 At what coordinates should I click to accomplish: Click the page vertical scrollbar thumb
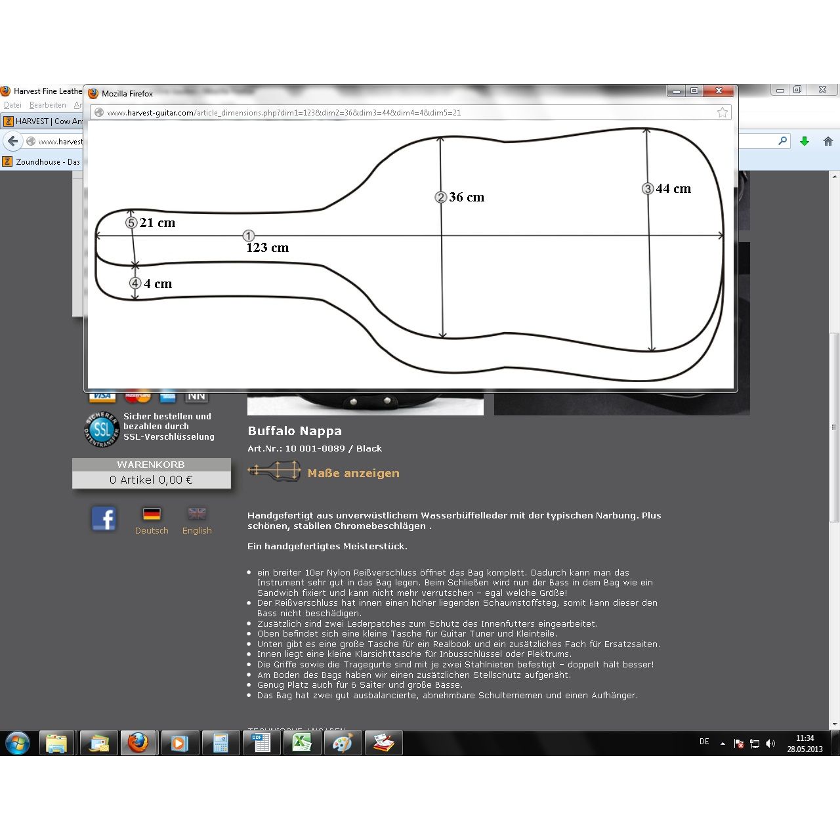click(x=834, y=427)
